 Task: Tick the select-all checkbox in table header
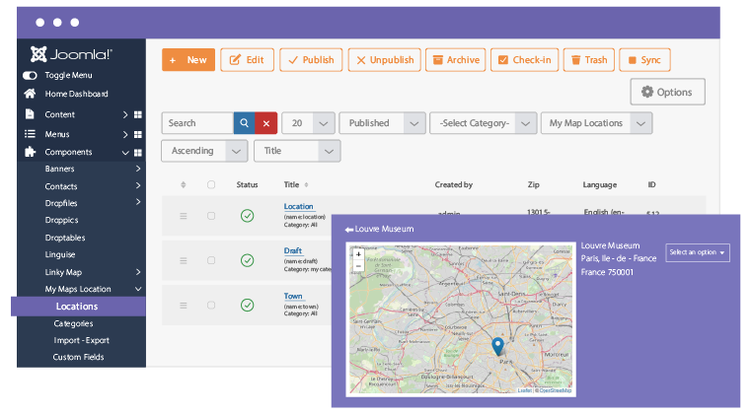click(x=211, y=184)
